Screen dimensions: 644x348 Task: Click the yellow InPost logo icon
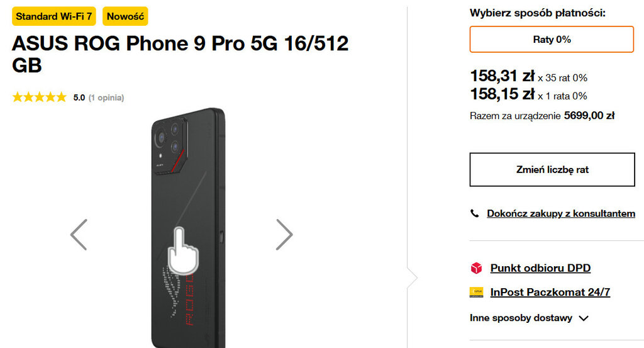coord(476,292)
